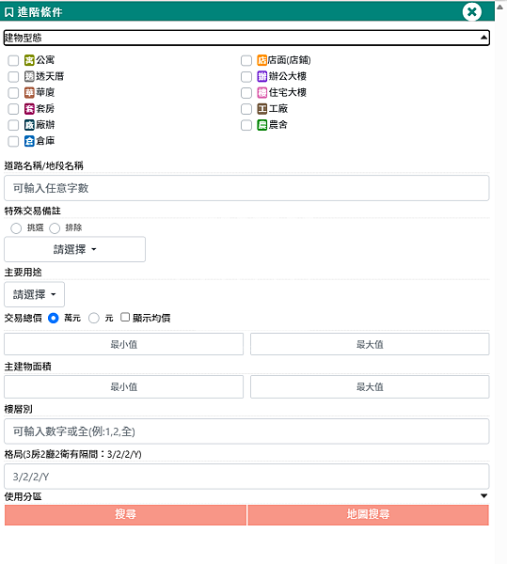This screenshot has height=564, width=507.
Task: Click the 特殊交易備註 label
Action: click(x=33, y=211)
